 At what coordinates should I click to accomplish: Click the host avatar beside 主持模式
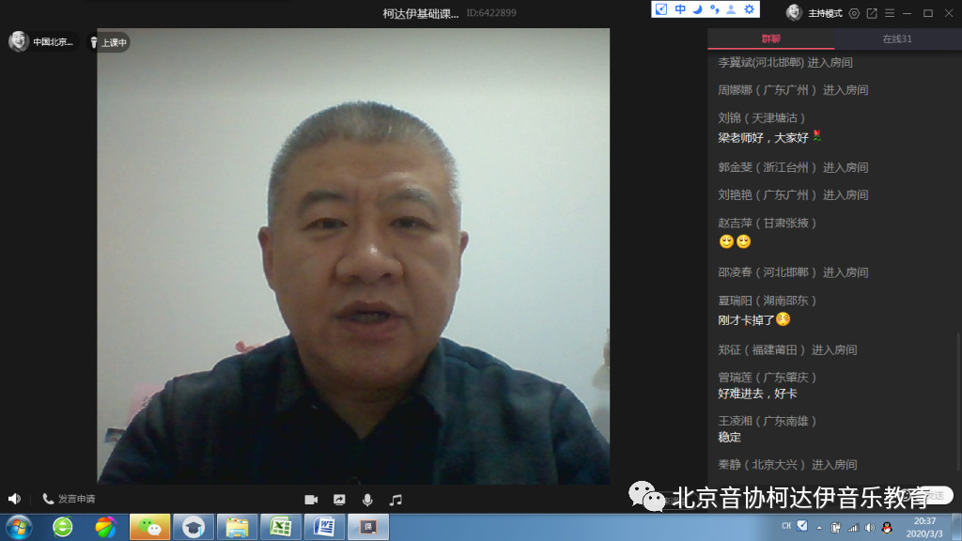point(795,13)
